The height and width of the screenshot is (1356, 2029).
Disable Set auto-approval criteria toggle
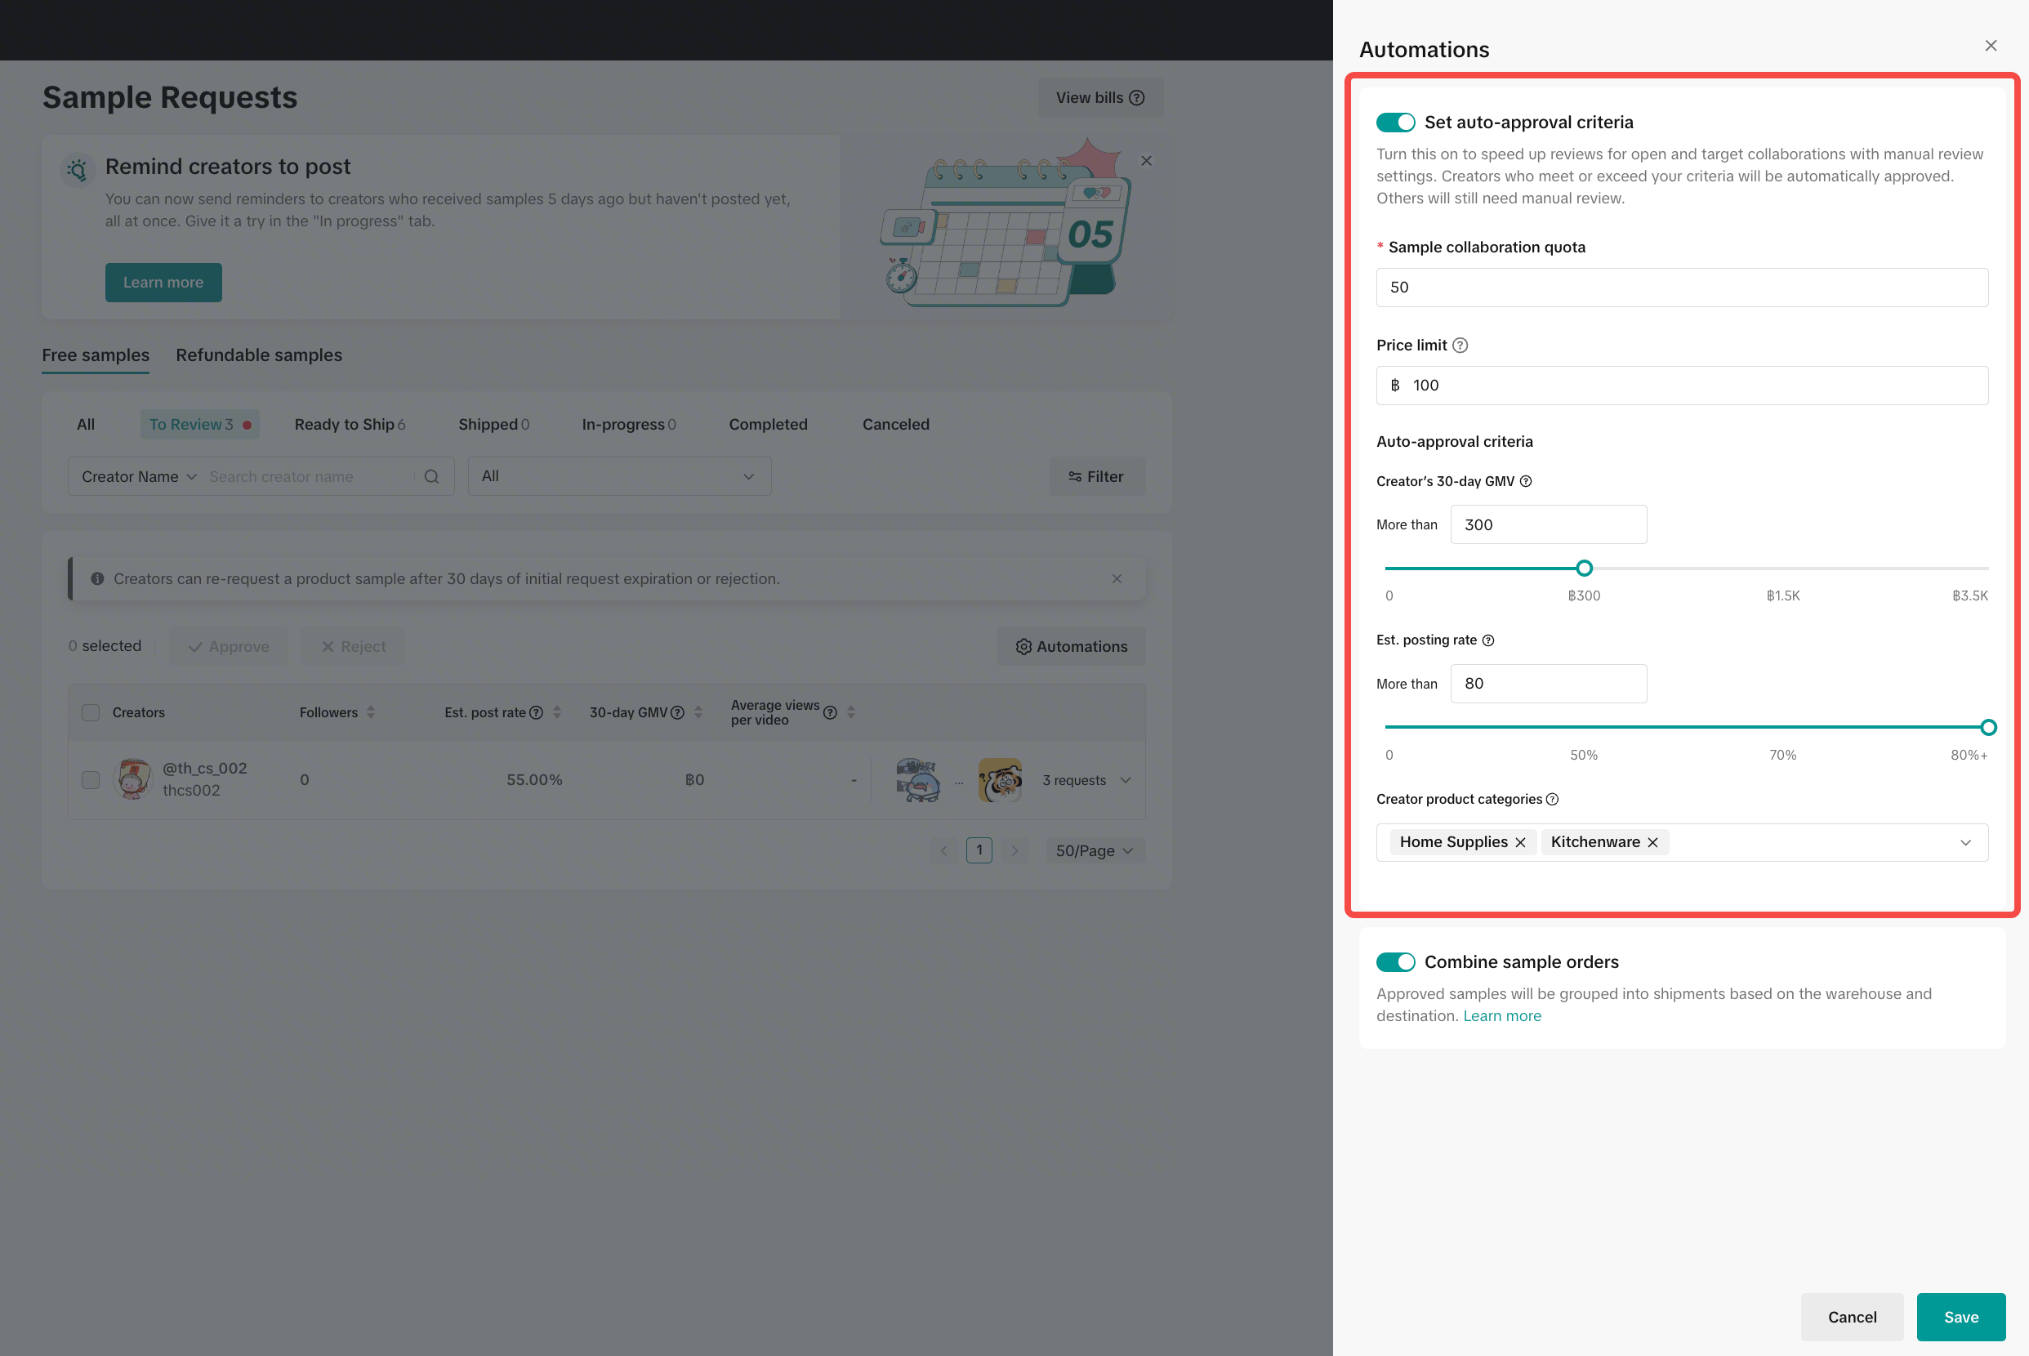1395,123
